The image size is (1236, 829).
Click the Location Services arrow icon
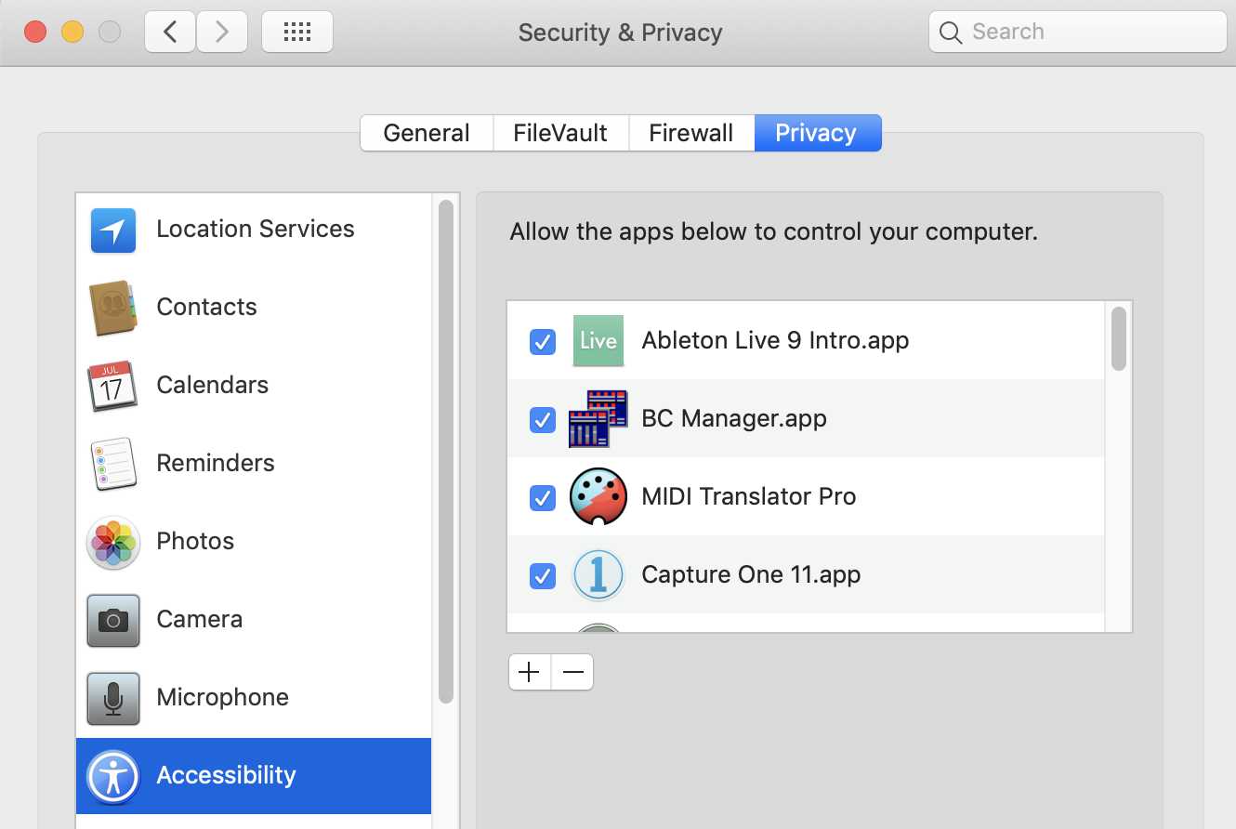click(x=113, y=230)
